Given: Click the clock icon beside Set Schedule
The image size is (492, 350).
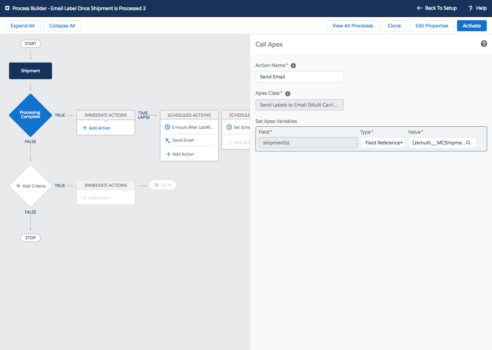Looking at the screenshot, I should coord(229,127).
